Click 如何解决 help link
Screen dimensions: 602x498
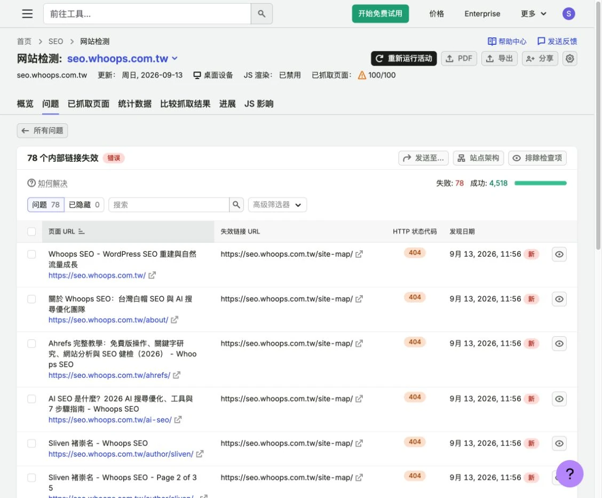(47, 184)
